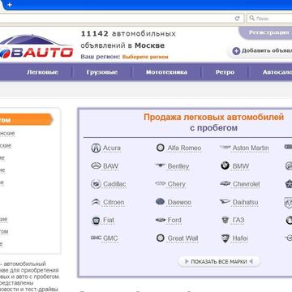Click the plus icon beside Добавить объявление

(x=236, y=51)
